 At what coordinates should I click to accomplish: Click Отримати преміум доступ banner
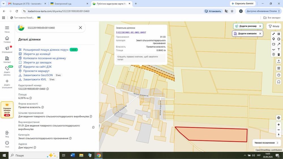7,110
